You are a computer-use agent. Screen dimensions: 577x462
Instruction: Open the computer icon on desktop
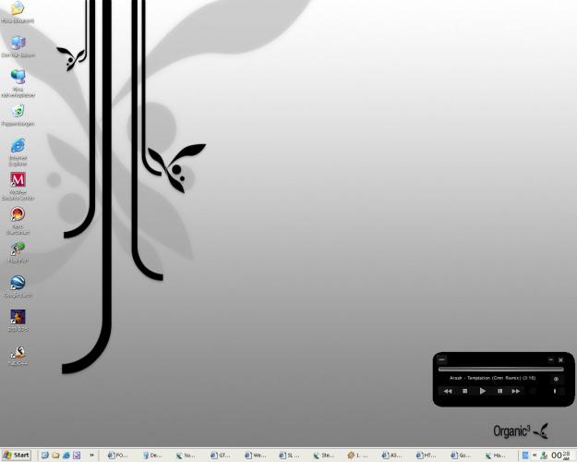(18, 43)
